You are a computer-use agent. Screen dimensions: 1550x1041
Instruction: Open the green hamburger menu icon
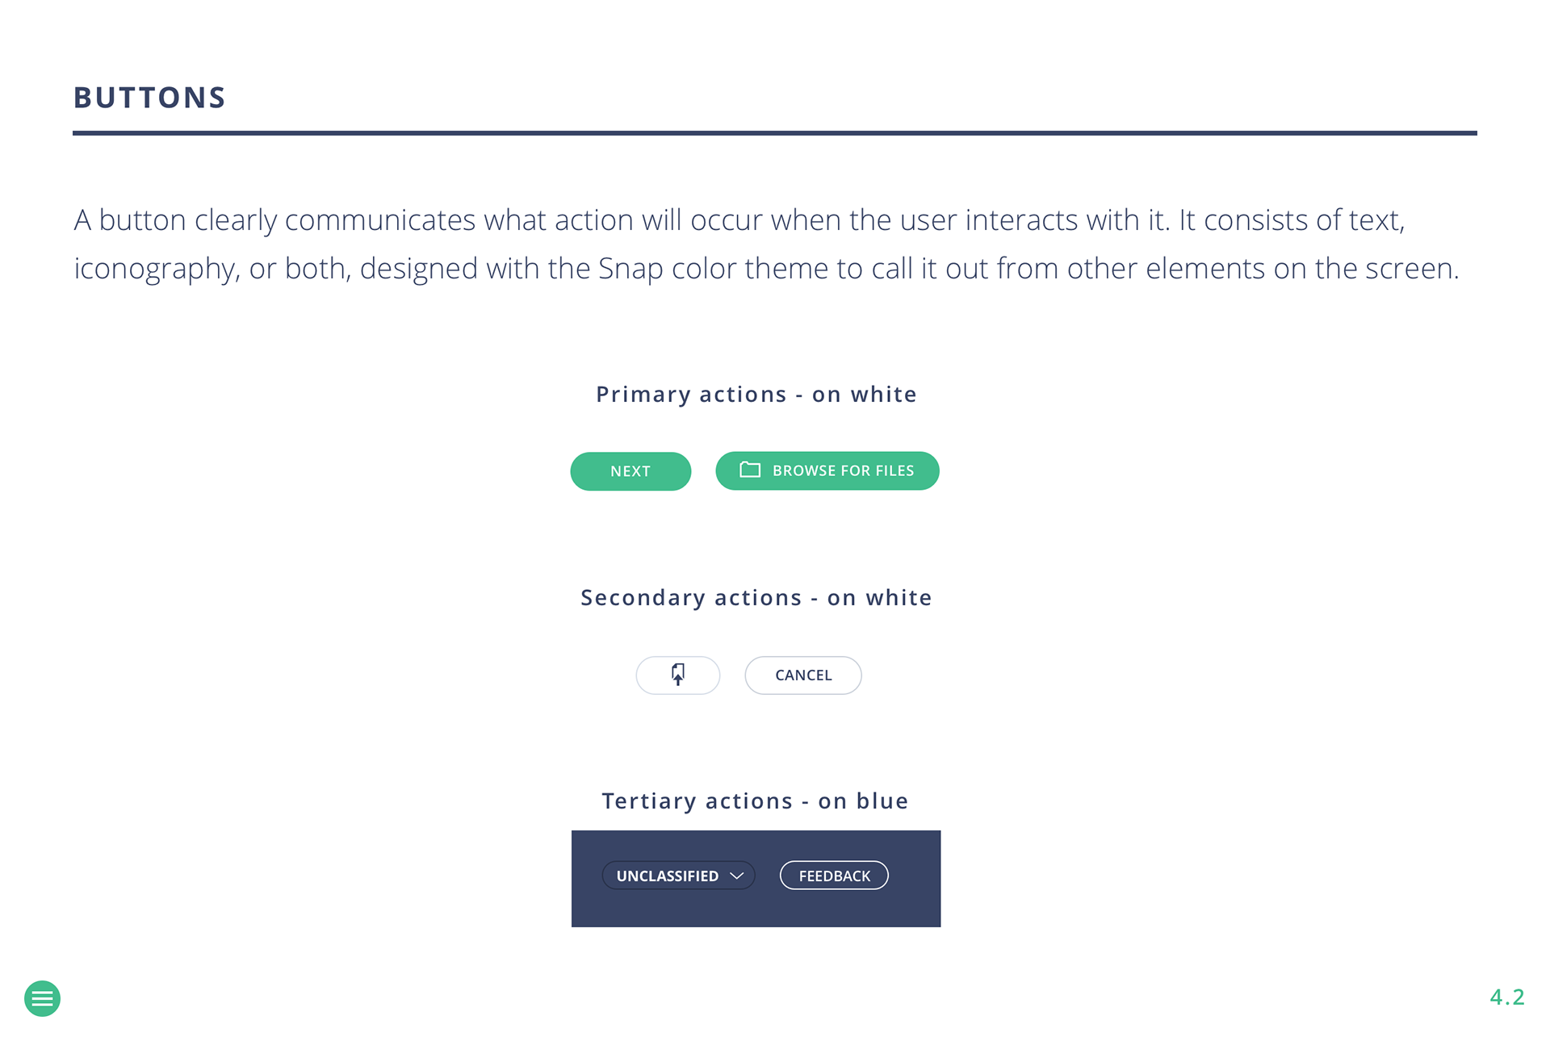coord(42,998)
